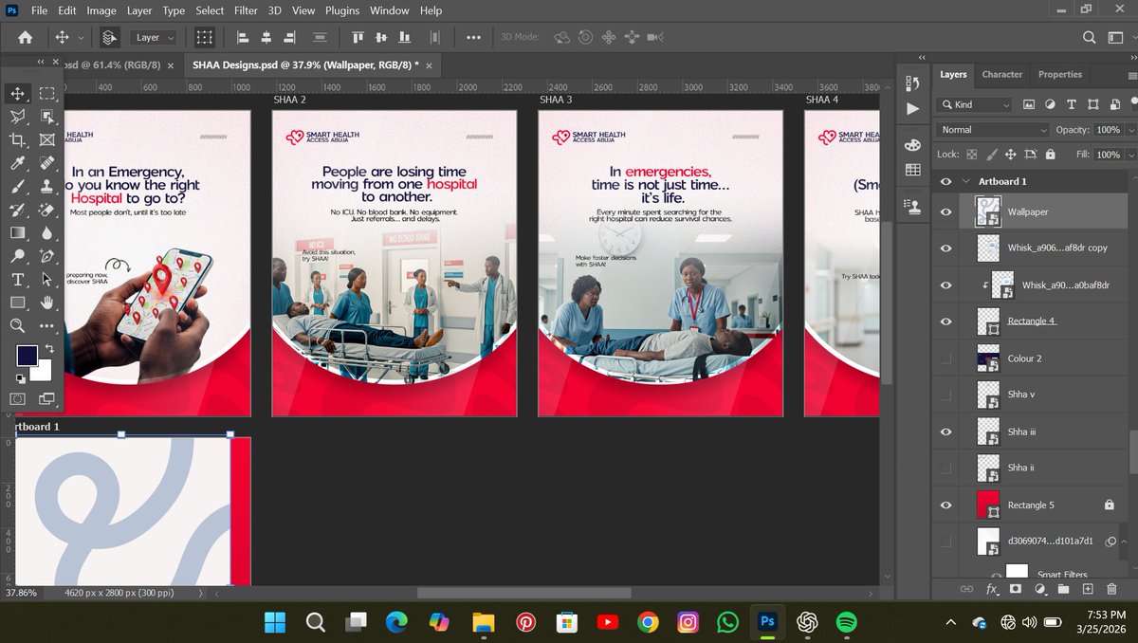Image resolution: width=1138 pixels, height=643 pixels.
Task: Select the Move tool in the toolbox
Action: click(17, 93)
